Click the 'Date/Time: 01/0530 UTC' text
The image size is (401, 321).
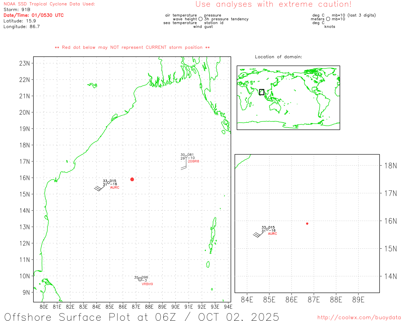coord(34,15)
